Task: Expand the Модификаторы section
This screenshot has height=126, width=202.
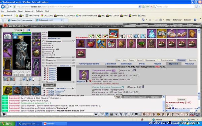Action: pos(43,57)
